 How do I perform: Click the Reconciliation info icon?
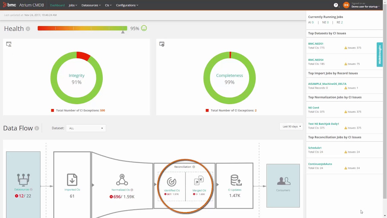(193, 167)
